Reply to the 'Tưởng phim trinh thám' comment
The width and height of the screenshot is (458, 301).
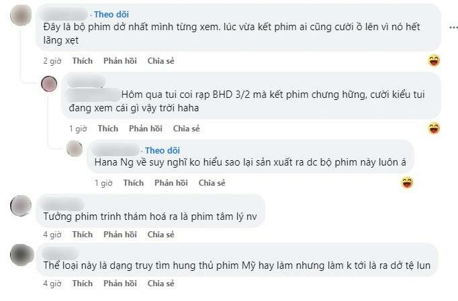(120, 235)
